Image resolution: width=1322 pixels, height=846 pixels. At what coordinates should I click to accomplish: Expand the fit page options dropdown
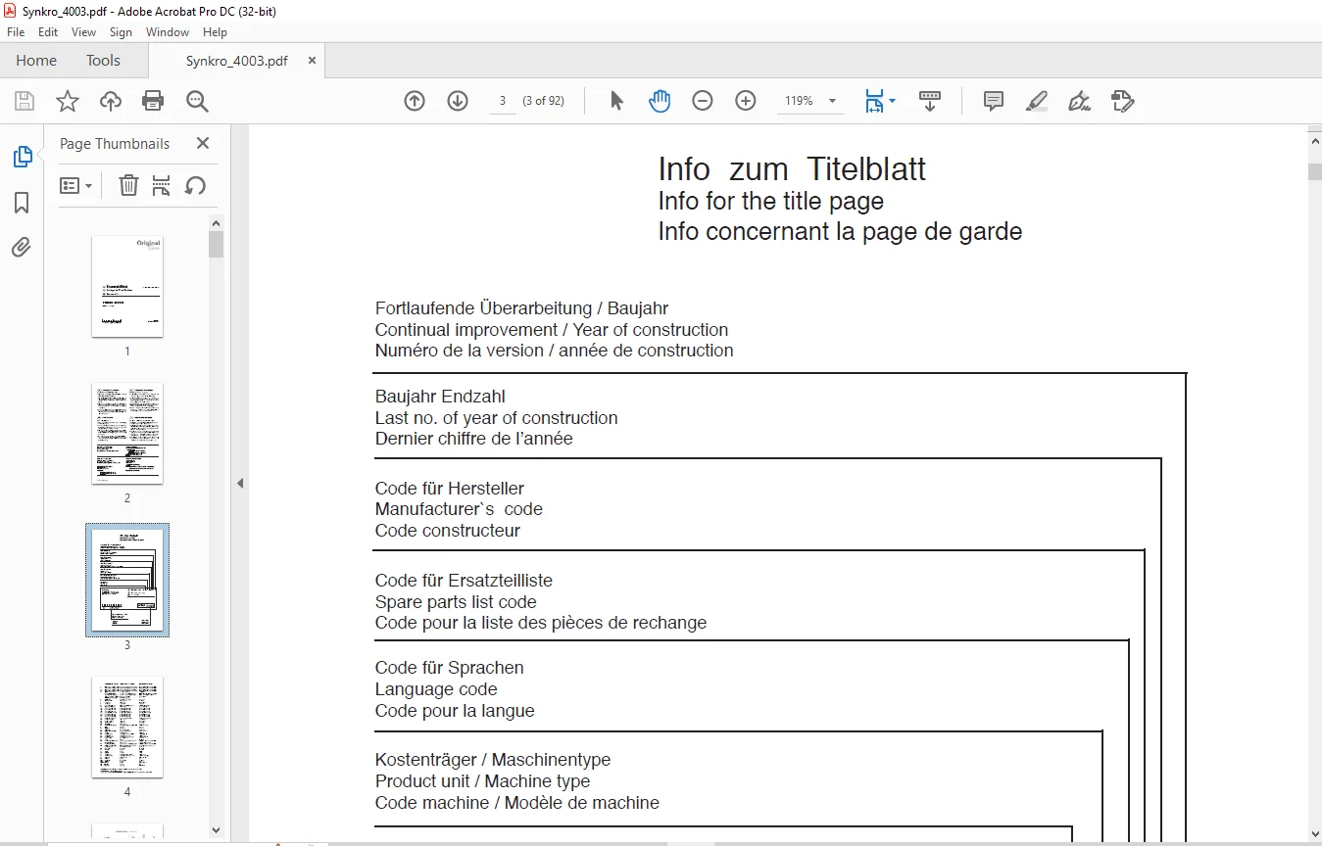(x=892, y=101)
